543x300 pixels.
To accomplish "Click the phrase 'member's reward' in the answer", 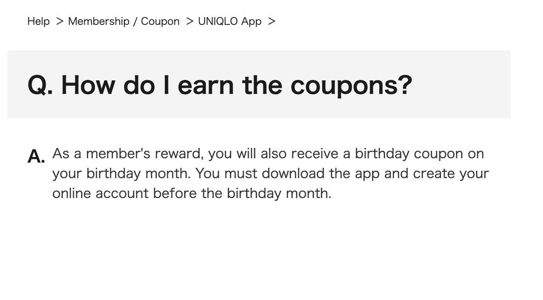I will pyautogui.click(x=145, y=154).
